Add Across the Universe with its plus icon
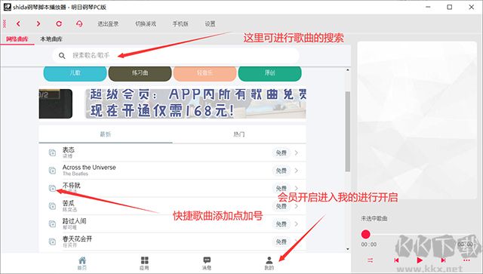Image resolution: width=483 pixels, height=274 pixels. tap(52, 171)
